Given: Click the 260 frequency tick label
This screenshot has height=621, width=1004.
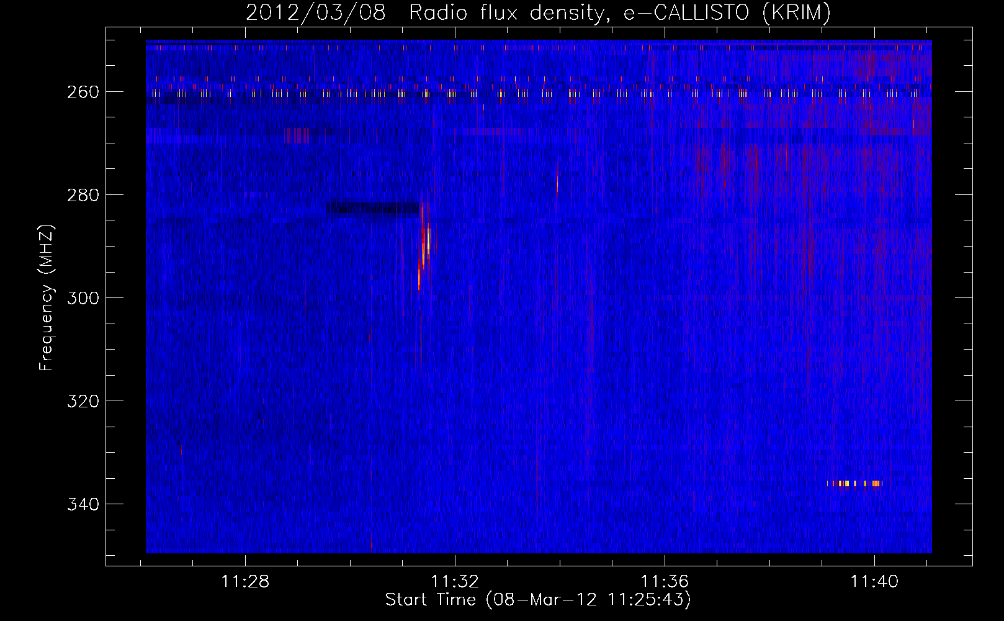Looking at the screenshot, I should 83,92.
